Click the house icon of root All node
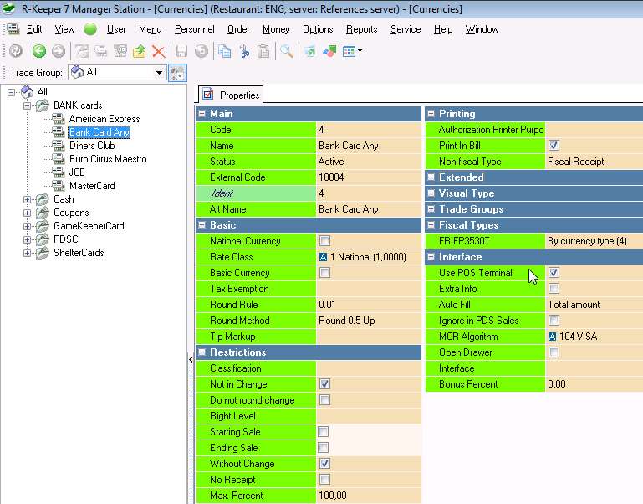The height and width of the screenshot is (504, 643). point(27,91)
